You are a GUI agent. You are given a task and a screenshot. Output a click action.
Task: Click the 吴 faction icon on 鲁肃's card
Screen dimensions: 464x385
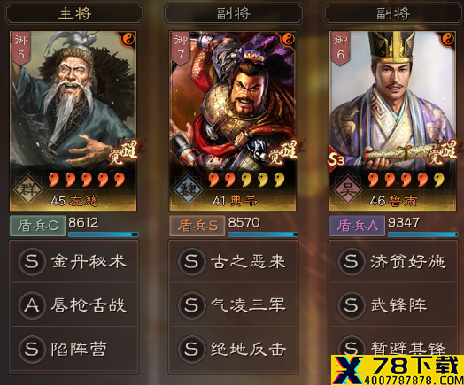tap(347, 190)
